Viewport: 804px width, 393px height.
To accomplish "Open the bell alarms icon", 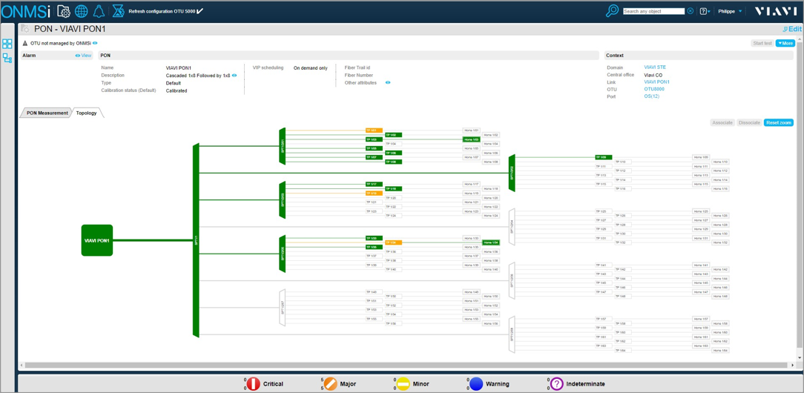I will 99,11.
